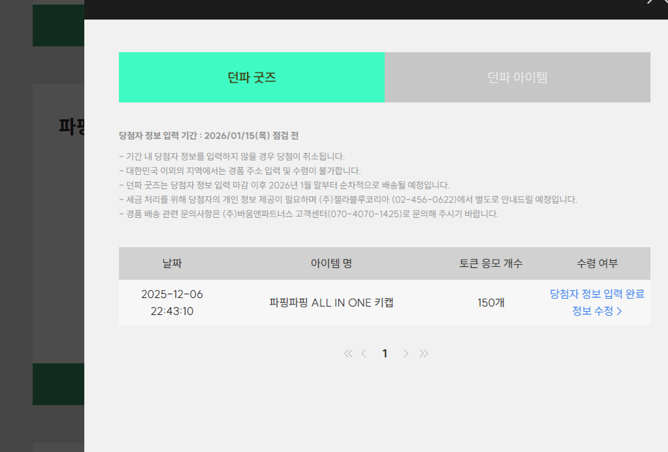The width and height of the screenshot is (668, 452).
Task: Click the 정보 수정 link
Action: coord(597,311)
